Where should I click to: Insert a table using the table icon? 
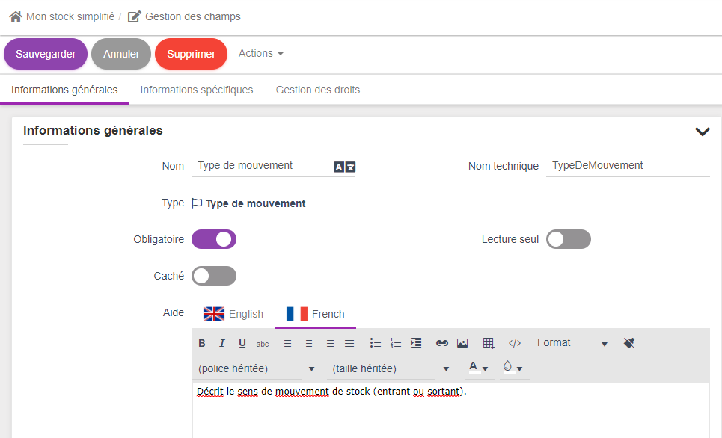tap(489, 343)
